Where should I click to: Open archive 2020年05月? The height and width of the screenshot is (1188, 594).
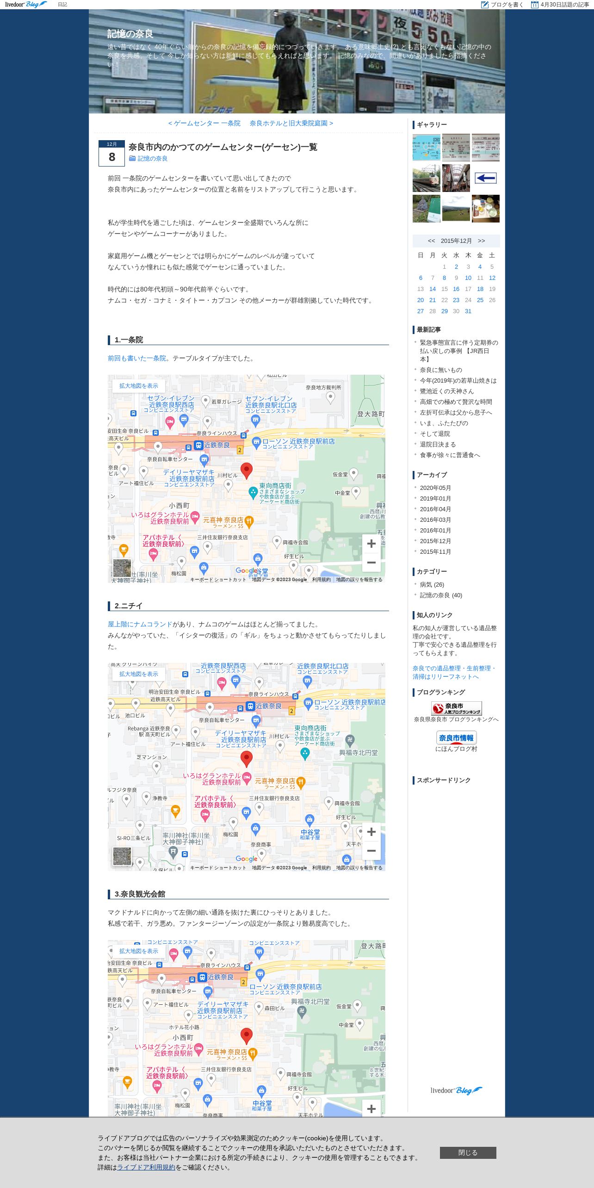[x=435, y=488]
